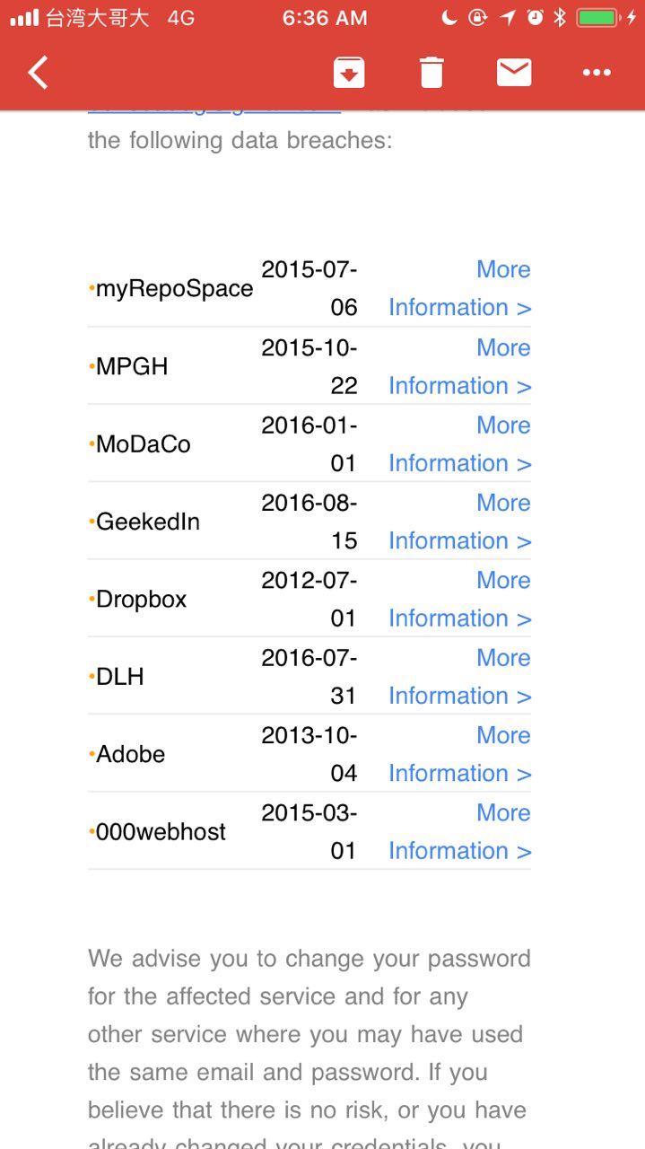The image size is (645, 1149).
Task: Open More Information for DLH breach
Action: [x=459, y=676]
